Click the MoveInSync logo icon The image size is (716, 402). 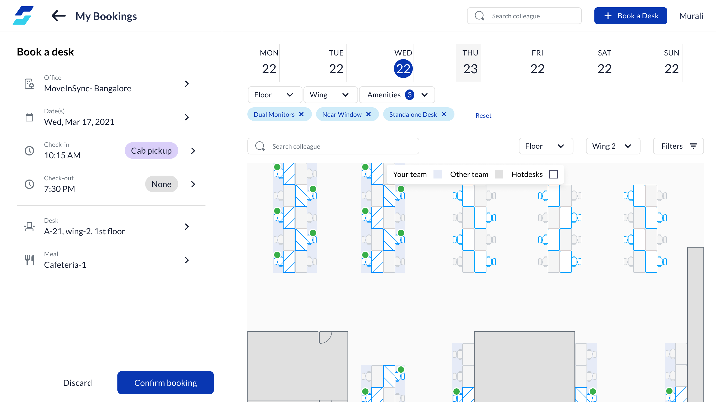[x=23, y=15]
